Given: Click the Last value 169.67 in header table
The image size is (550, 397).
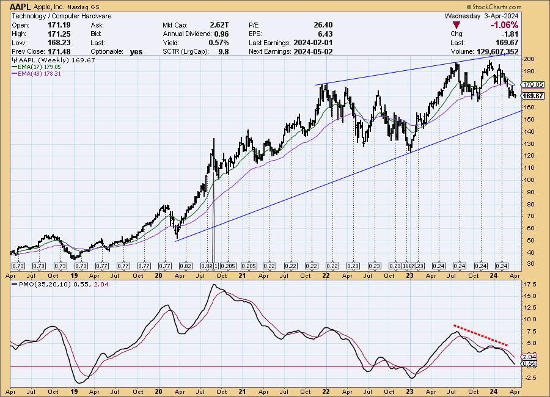Looking at the screenshot, I should [x=507, y=43].
